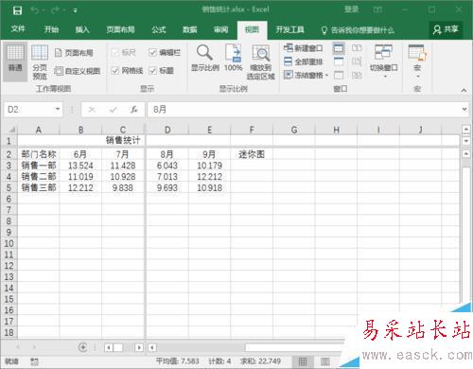Click View Side by Side icon
Image resolution: width=473 pixels, height=369 pixels.
[357, 48]
